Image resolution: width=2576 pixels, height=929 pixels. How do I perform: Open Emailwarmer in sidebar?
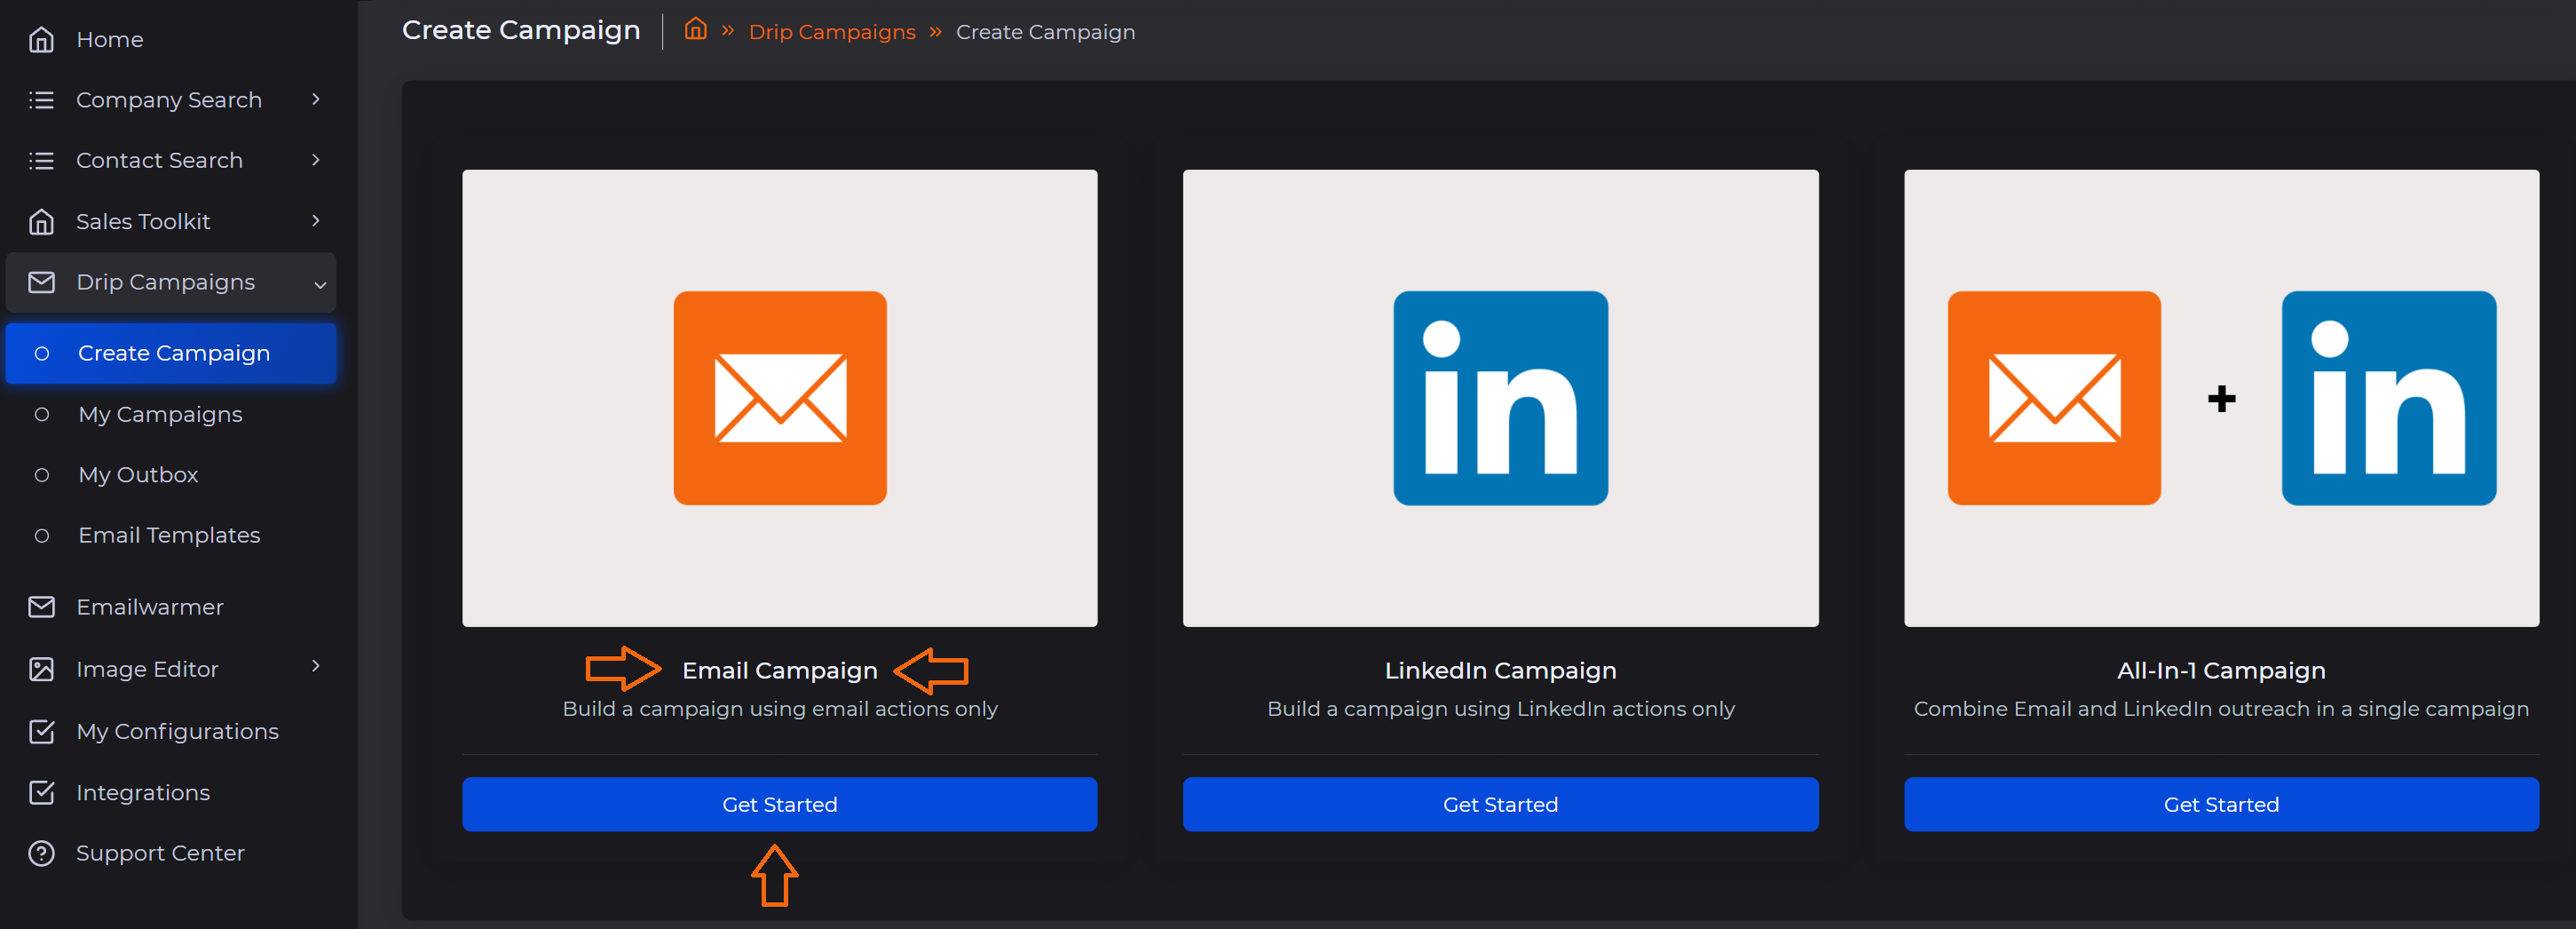(171, 607)
